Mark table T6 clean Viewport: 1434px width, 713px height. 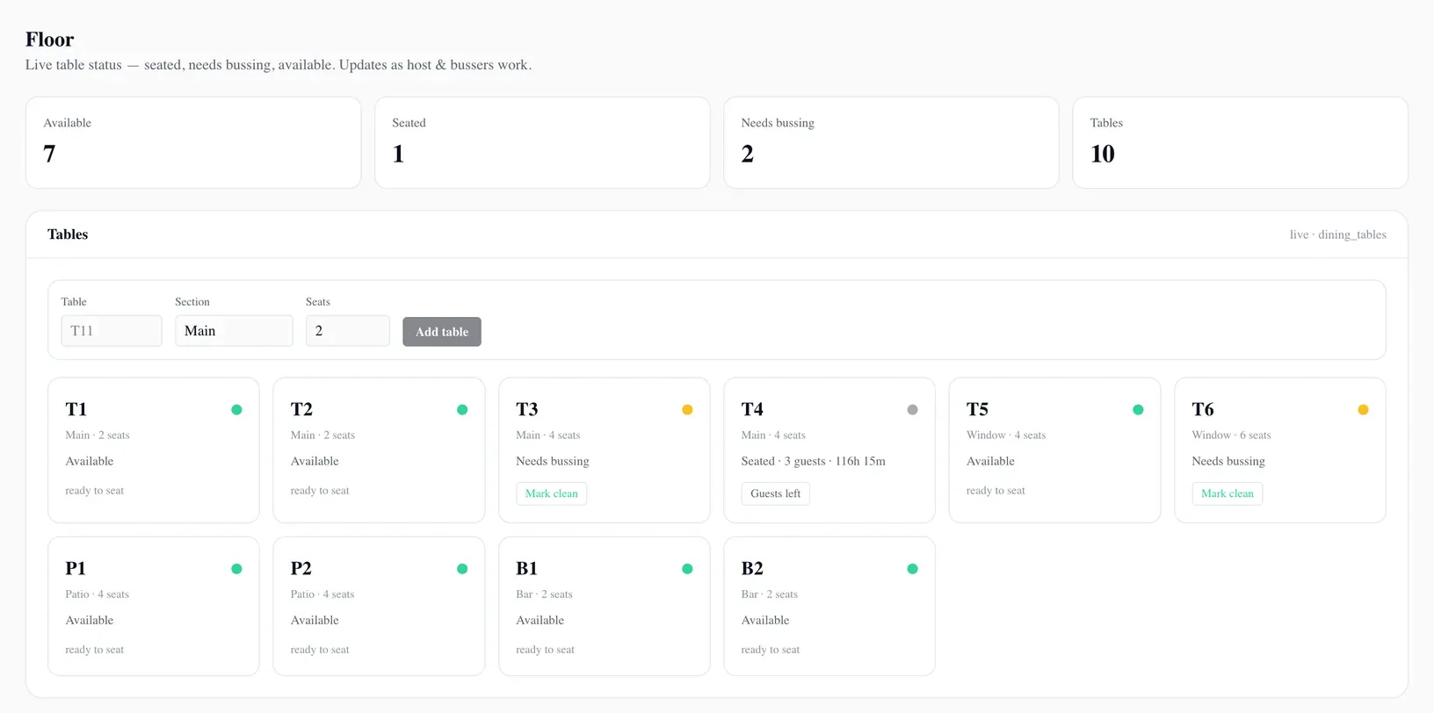(x=1227, y=493)
